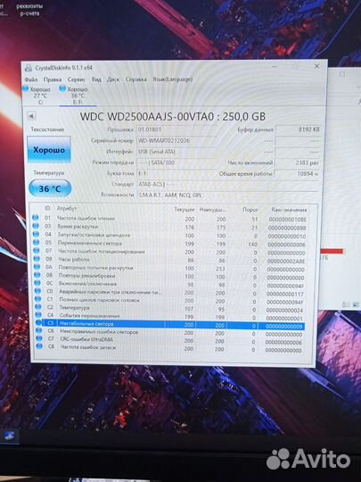Select the highlighted Нестабильные сектора row
361x482 pixels.
coord(169,325)
